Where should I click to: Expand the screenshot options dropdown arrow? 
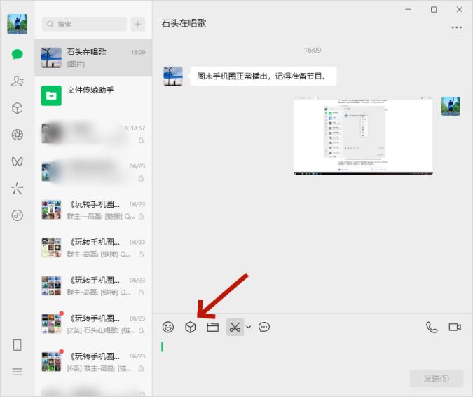click(x=249, y=327)
